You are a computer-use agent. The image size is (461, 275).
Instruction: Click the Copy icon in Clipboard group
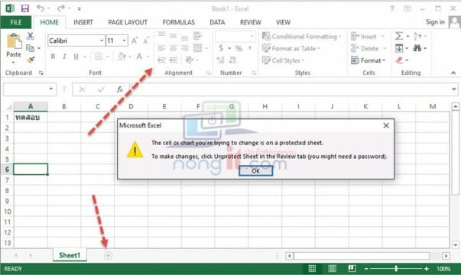[30, 47]
